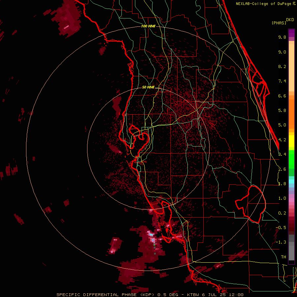Image resolution: width=297 pixels, height=297 pixels.
Task: Select the 5.0 value on the color scale
Action: (x=282, y=125)
